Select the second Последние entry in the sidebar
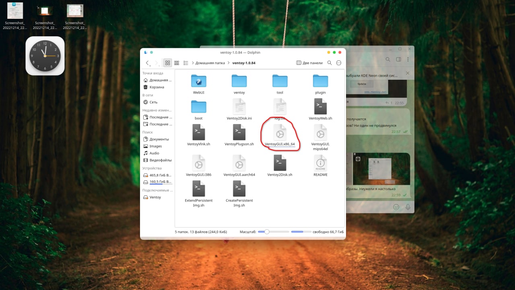The height and width of the screenshot is (290, 515). click(x=157, y=124)
